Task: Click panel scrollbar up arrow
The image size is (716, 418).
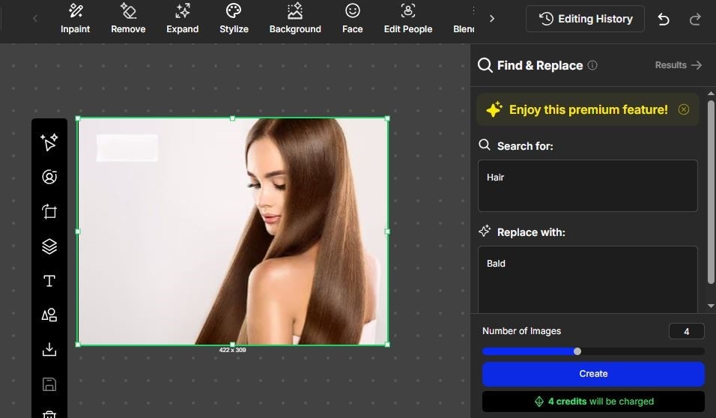Action: point(711,94)
